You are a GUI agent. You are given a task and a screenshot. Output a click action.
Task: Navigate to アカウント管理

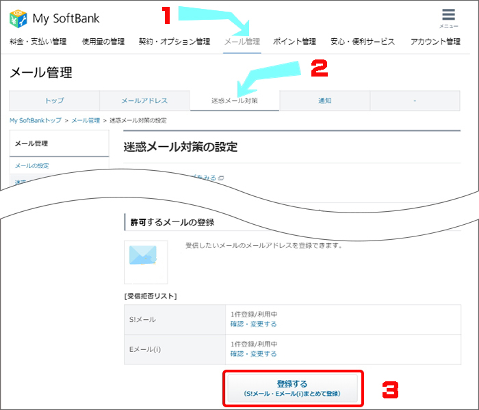pyautogui.click(x=435, y=42)
